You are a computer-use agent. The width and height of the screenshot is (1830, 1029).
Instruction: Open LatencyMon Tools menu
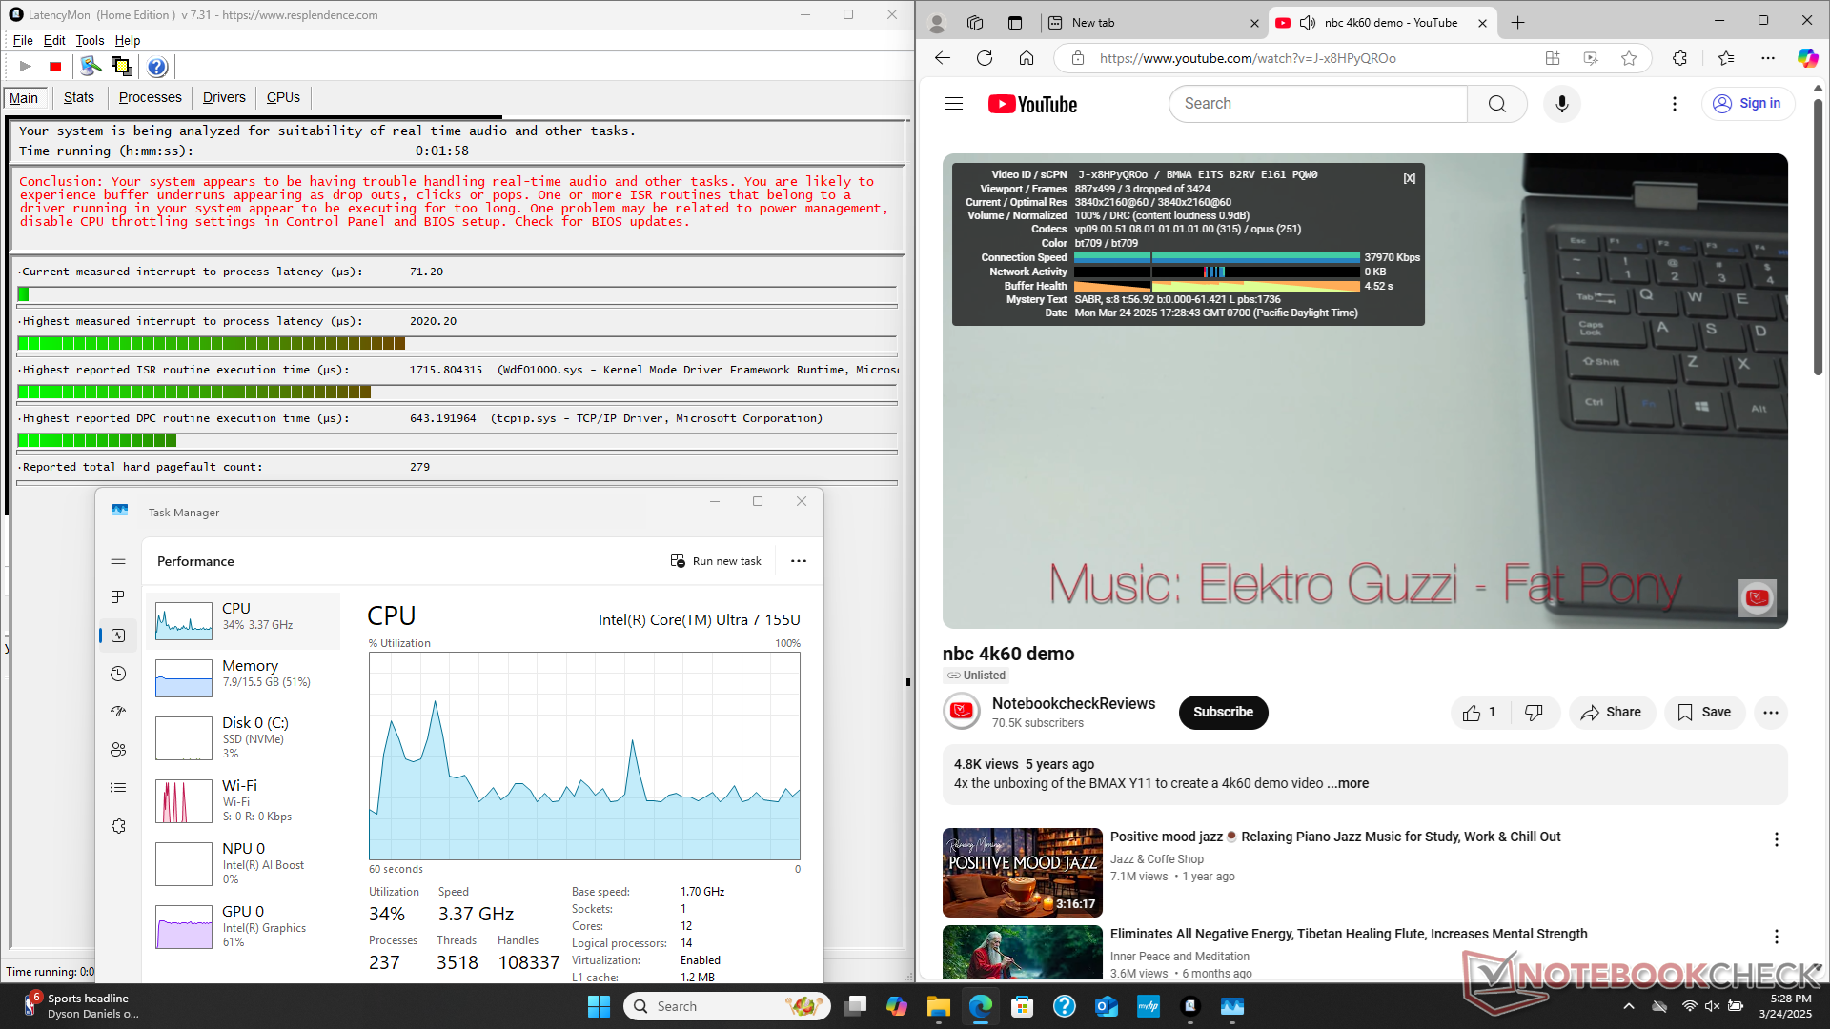90,40
